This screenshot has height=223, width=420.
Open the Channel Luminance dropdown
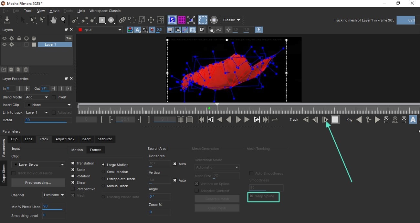coord(54,195)
